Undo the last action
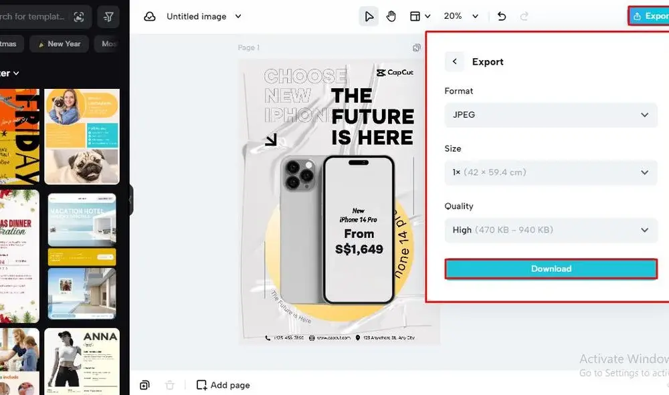Image resolution: width=669 pixels, height=395 pixels. point(502,16)
